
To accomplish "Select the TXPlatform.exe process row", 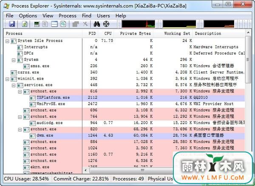I will pos(124,98).
